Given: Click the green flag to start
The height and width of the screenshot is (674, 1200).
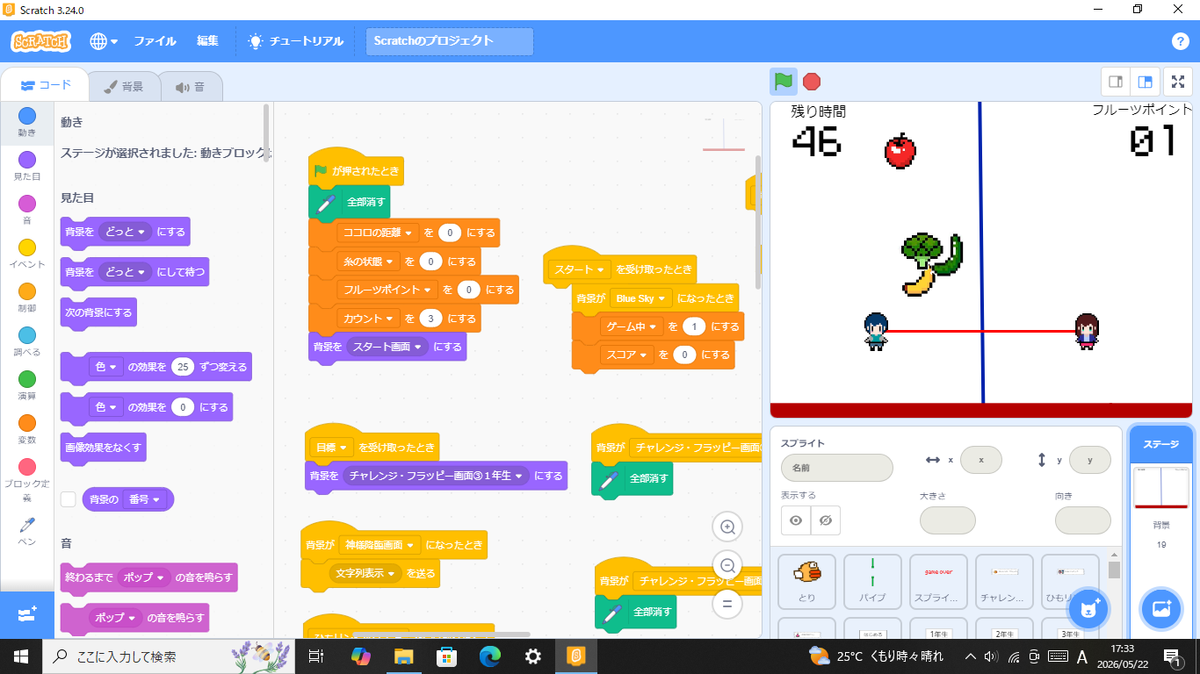Looking at the screenshot, I should [784, 82].
